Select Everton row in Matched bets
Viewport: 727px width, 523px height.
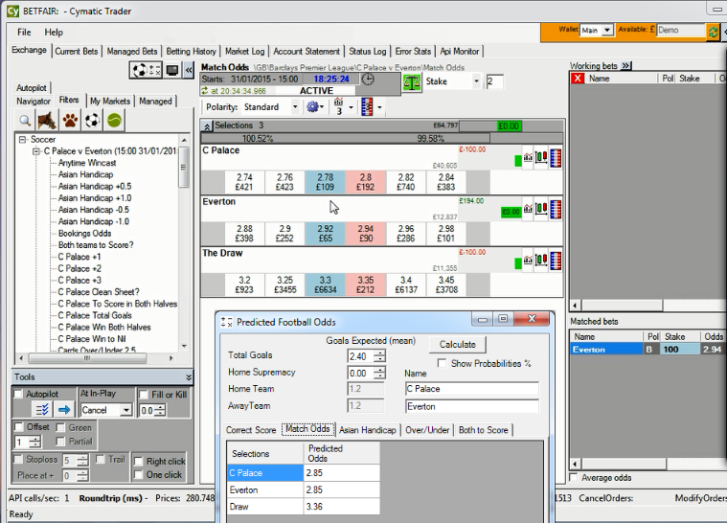pyautogui.click(x=647, y=350)
